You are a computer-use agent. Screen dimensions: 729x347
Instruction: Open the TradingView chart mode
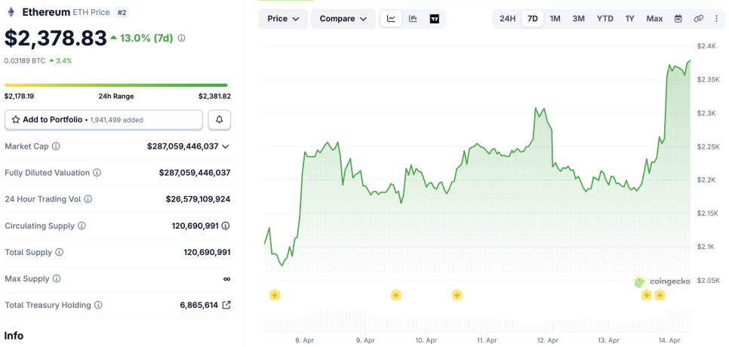point(435,19)
